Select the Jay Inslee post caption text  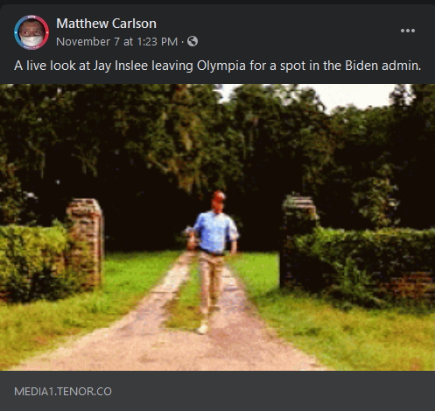(x=217, y=66)
